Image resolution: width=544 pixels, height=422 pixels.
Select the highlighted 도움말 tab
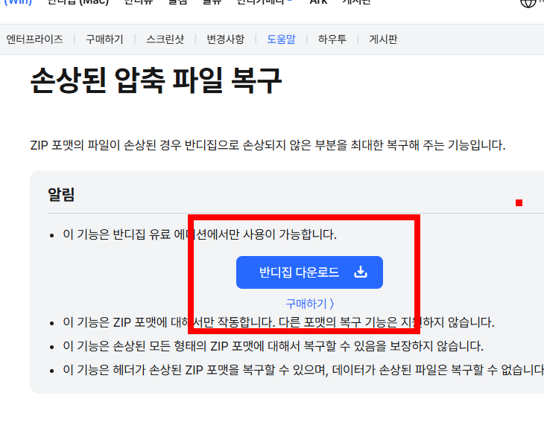click(x=282, y=39)
